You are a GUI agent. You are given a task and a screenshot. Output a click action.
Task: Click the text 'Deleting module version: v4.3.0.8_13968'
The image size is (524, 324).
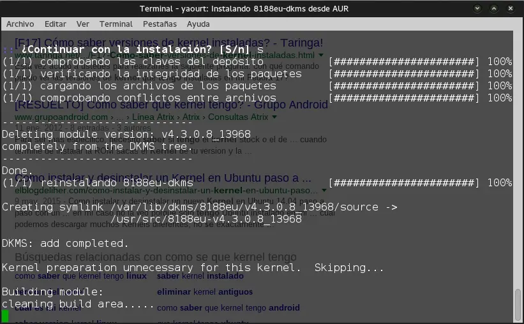coord(126,135)
